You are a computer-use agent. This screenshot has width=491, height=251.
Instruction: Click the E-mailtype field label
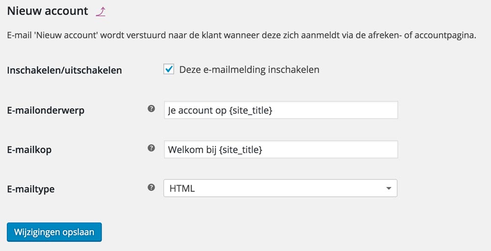click(x=30, y=189)
